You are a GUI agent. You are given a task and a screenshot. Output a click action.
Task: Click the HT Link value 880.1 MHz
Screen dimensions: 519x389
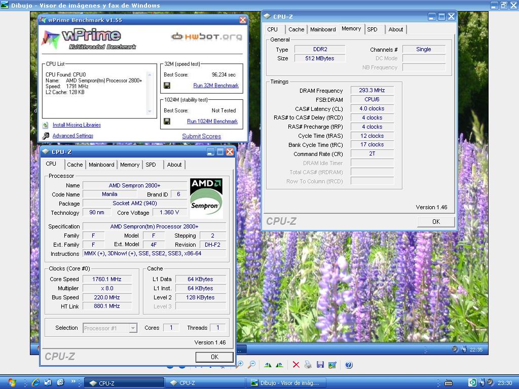coord(107,306)
